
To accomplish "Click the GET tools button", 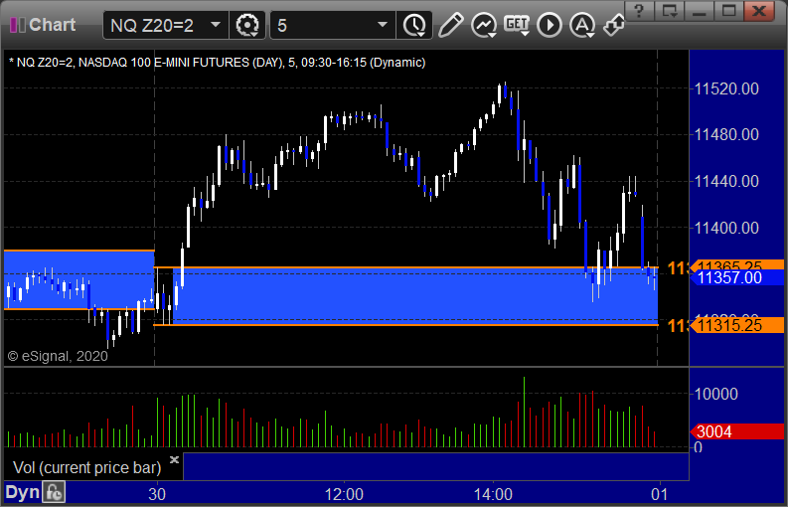I will (x=517, y=25).
